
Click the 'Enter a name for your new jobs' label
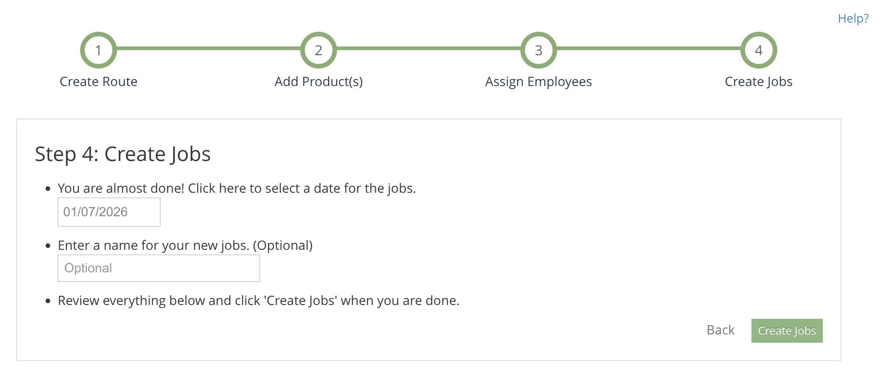coord(185,245)
